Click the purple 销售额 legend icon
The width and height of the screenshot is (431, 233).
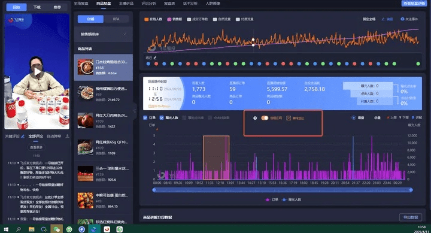pos(169,19)
